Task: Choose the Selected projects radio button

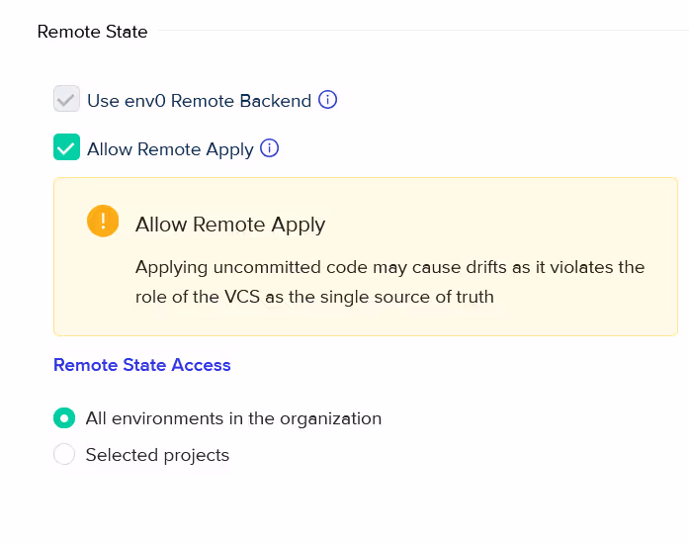Action: (64, 454)
